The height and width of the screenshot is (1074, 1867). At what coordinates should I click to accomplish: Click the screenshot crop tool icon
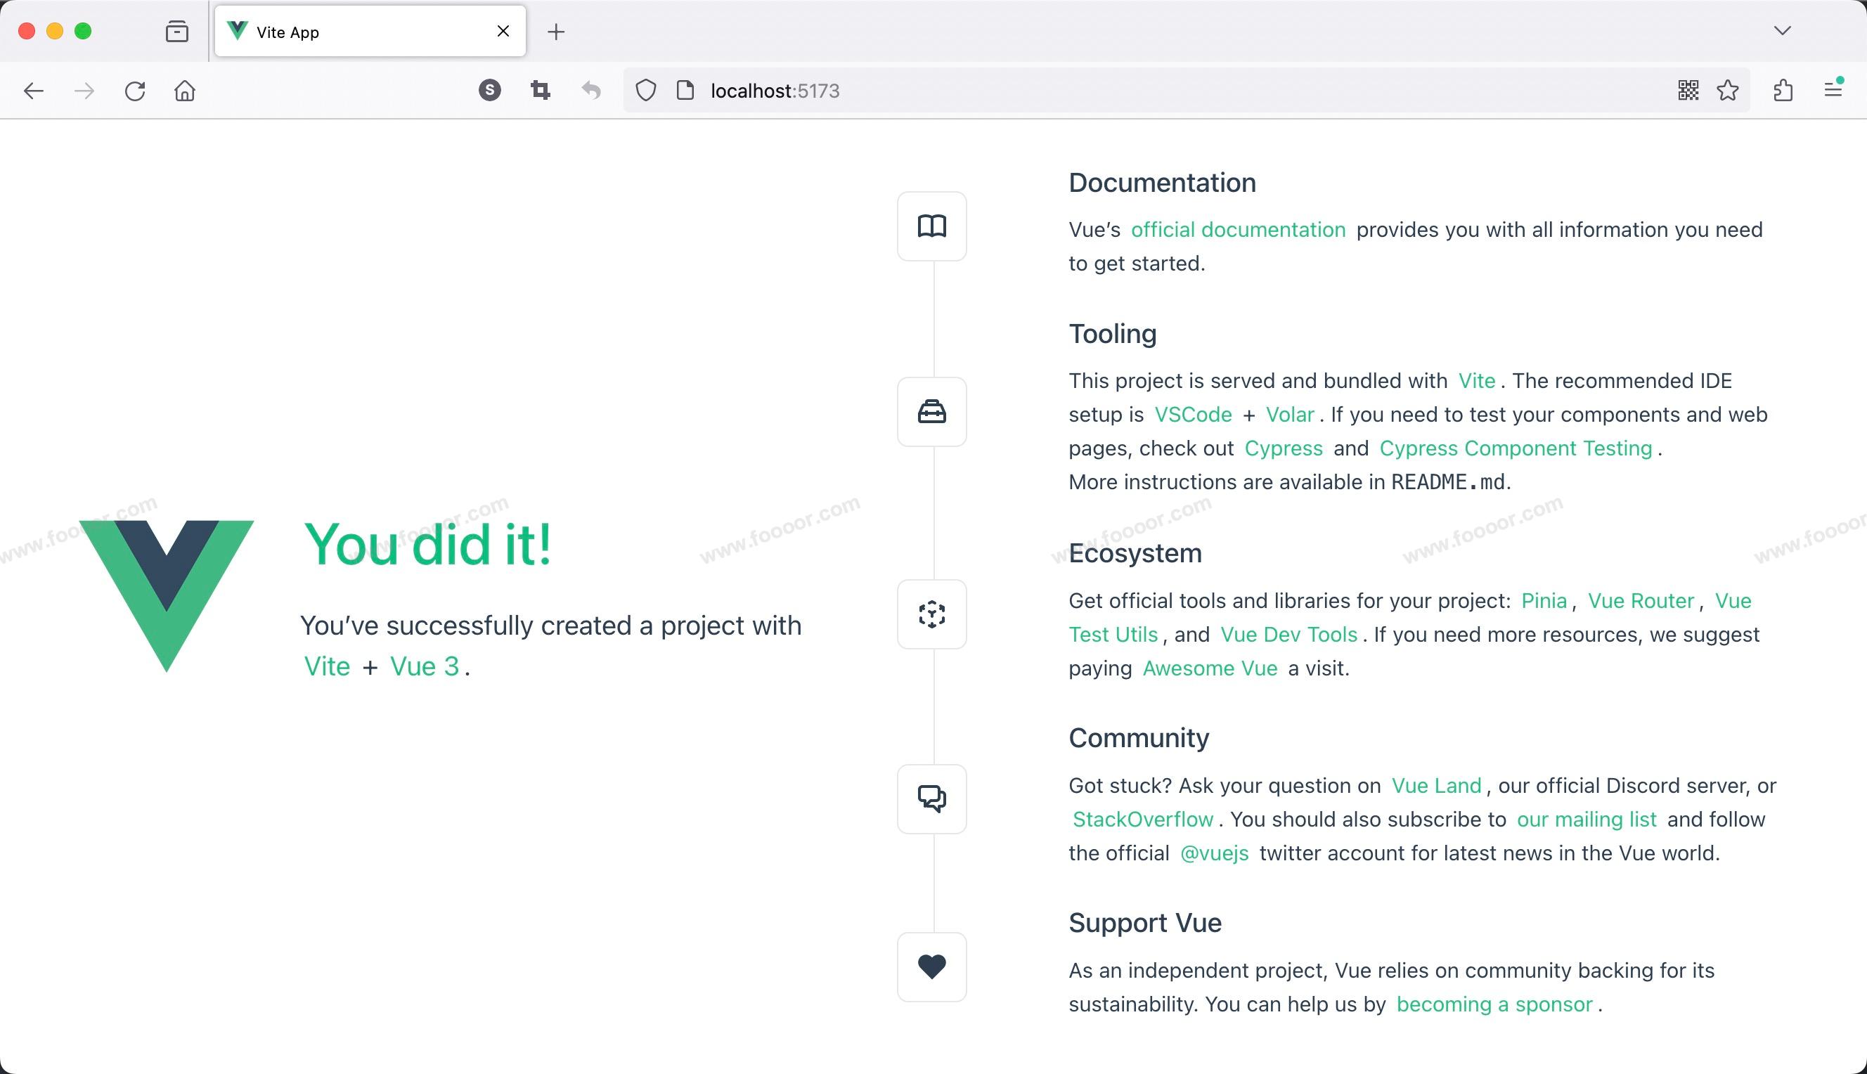540,91
